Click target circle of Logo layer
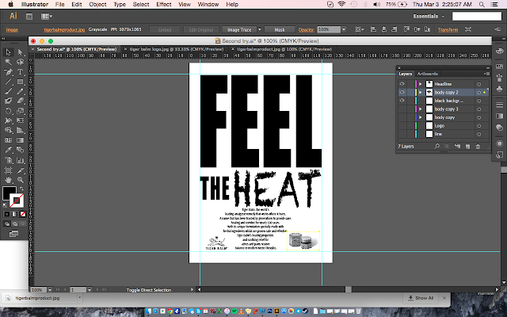Viewport: 507px width, 317px height. click(478, 126)
